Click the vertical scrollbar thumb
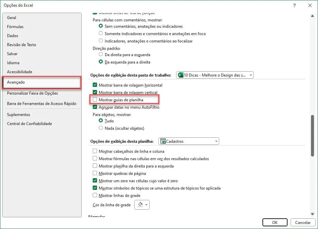 pyautogui.click(x=312, y=136)
